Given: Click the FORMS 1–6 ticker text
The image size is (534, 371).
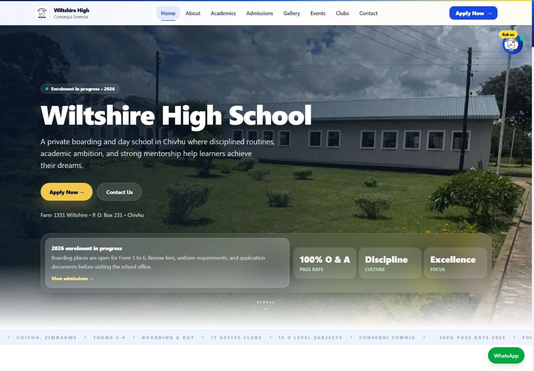Looking at the screenshot, I should pyautogui.click(x=109, y=337).
